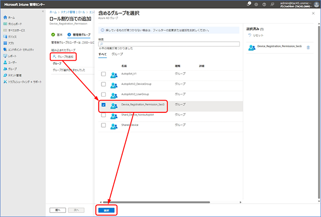Check the AutopilotV2_DeviceGroup checkbox
Screen dimensions: 321x217
tap(104, 84)
